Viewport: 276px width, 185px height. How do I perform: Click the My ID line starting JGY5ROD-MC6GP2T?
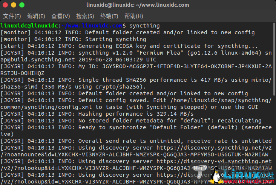pos(136,66)
